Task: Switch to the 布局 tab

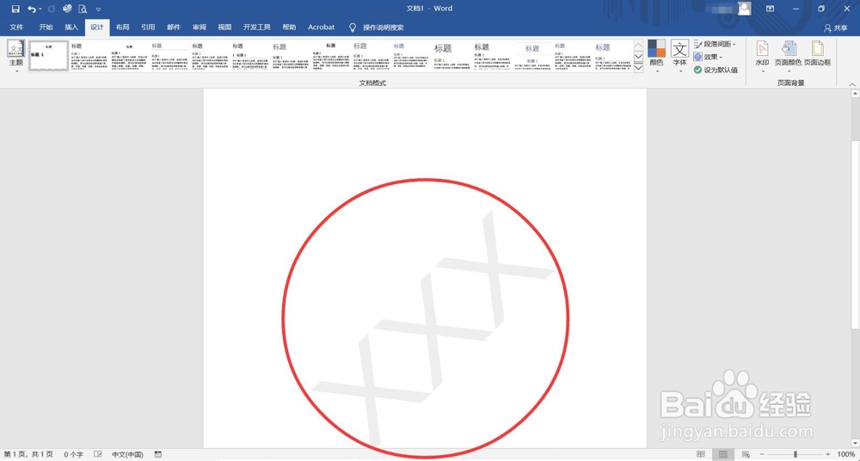Action: click(123, 27)
